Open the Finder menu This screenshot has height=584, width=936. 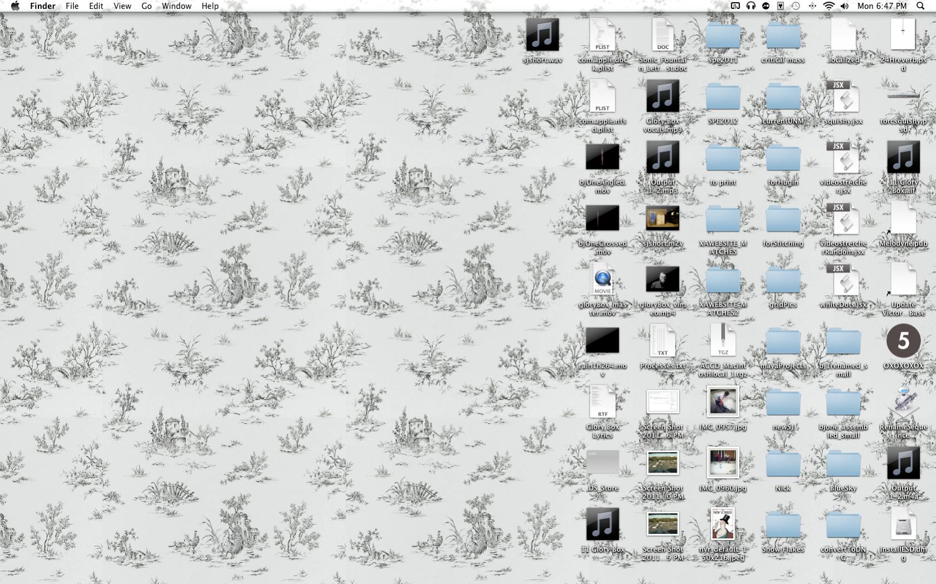[x=42, y=6]
